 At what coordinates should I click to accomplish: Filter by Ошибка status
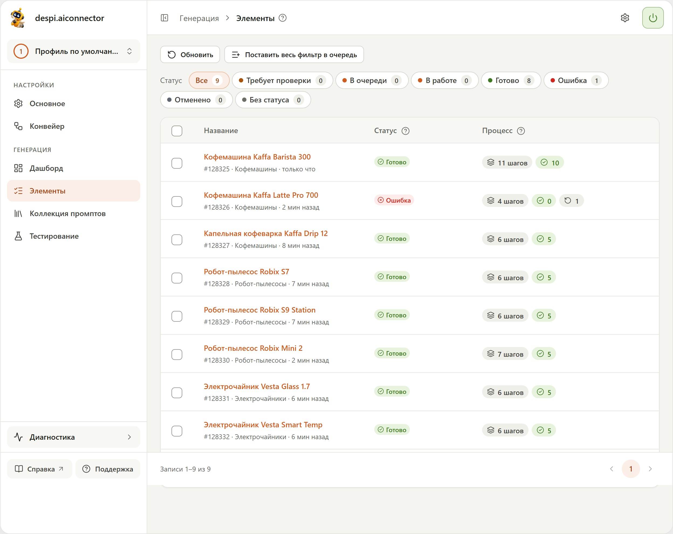576,81
